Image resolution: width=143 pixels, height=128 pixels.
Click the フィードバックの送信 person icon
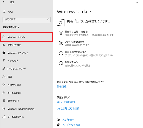click(58, 125)
